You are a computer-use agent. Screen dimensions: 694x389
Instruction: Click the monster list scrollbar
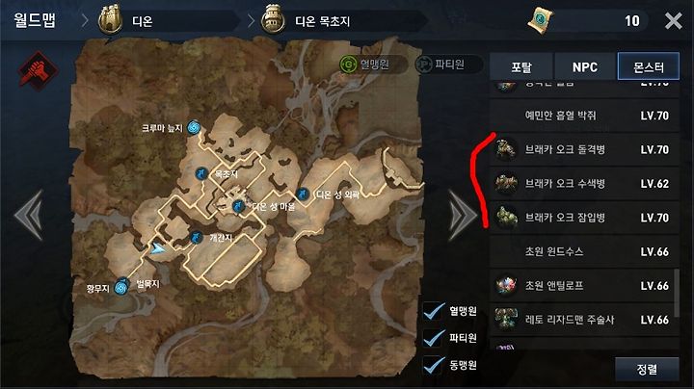point(677,293)
